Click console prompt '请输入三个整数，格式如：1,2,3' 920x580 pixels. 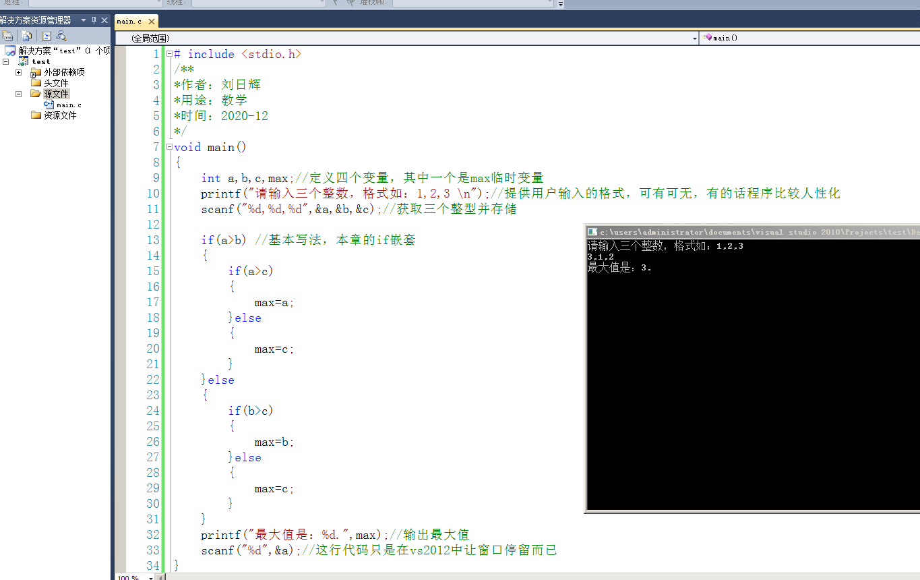(665, 246)
